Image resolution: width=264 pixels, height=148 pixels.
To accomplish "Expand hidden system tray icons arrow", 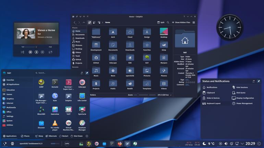I will [242, 144].
